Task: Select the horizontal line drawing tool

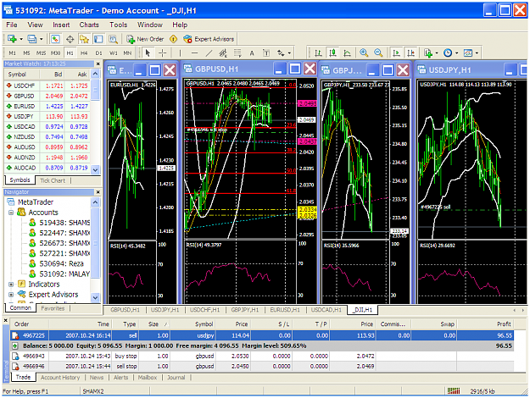Action: [194, 53]
